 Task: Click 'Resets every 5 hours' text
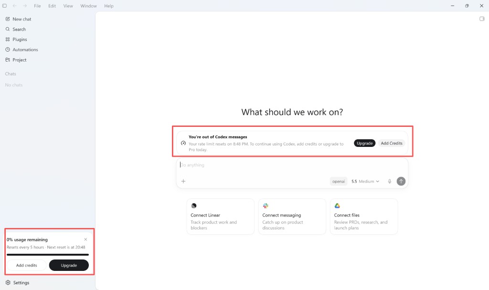tap(25, 248)
